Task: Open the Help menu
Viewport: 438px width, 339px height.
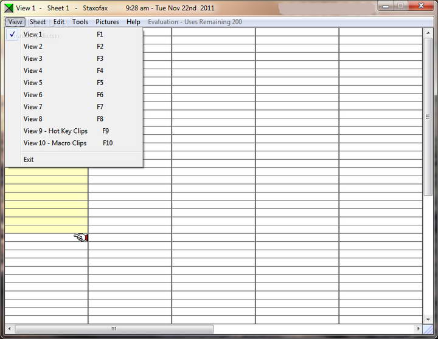Action: pos(133,22)
